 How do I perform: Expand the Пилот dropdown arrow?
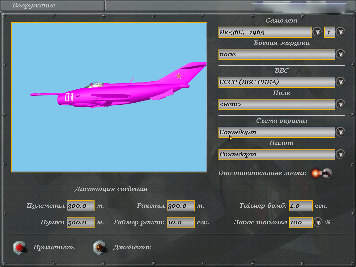(340, 155)
